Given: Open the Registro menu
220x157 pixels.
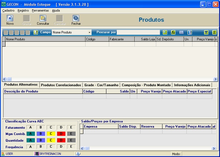Looking at the screenshot, I should click(x=23, y=10).
